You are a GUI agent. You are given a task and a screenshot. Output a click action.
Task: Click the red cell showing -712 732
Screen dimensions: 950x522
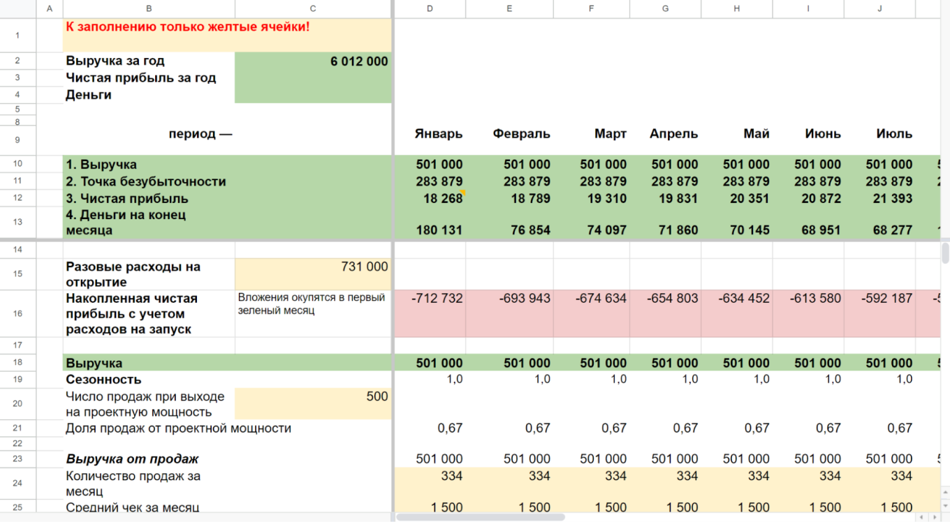(x=430, y=313)
